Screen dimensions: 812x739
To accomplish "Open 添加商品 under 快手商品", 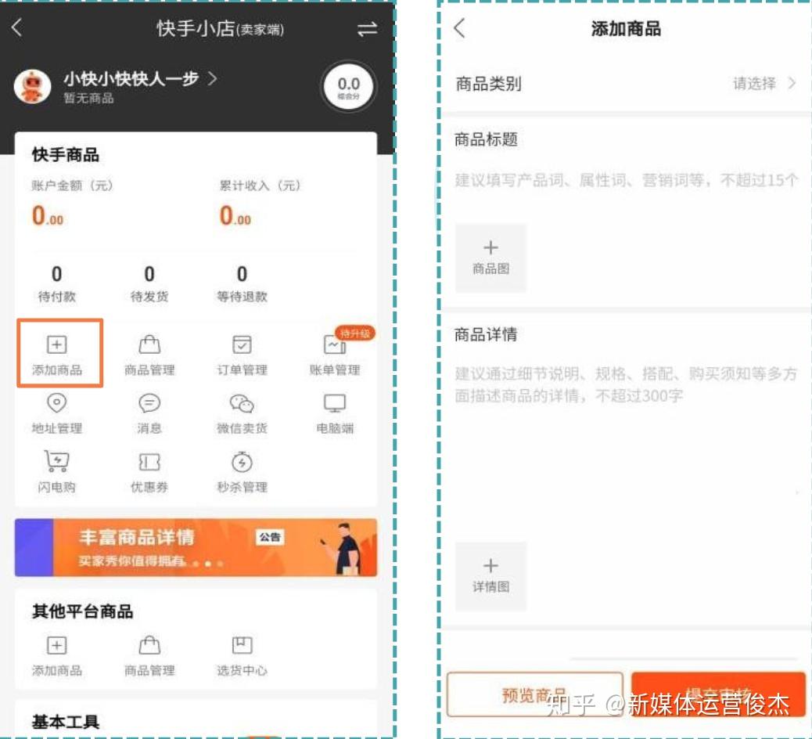I will [x=57, y=355].
